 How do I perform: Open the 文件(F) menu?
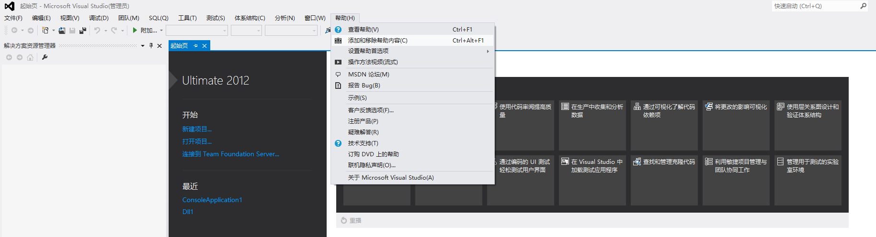tap(13, 18)
